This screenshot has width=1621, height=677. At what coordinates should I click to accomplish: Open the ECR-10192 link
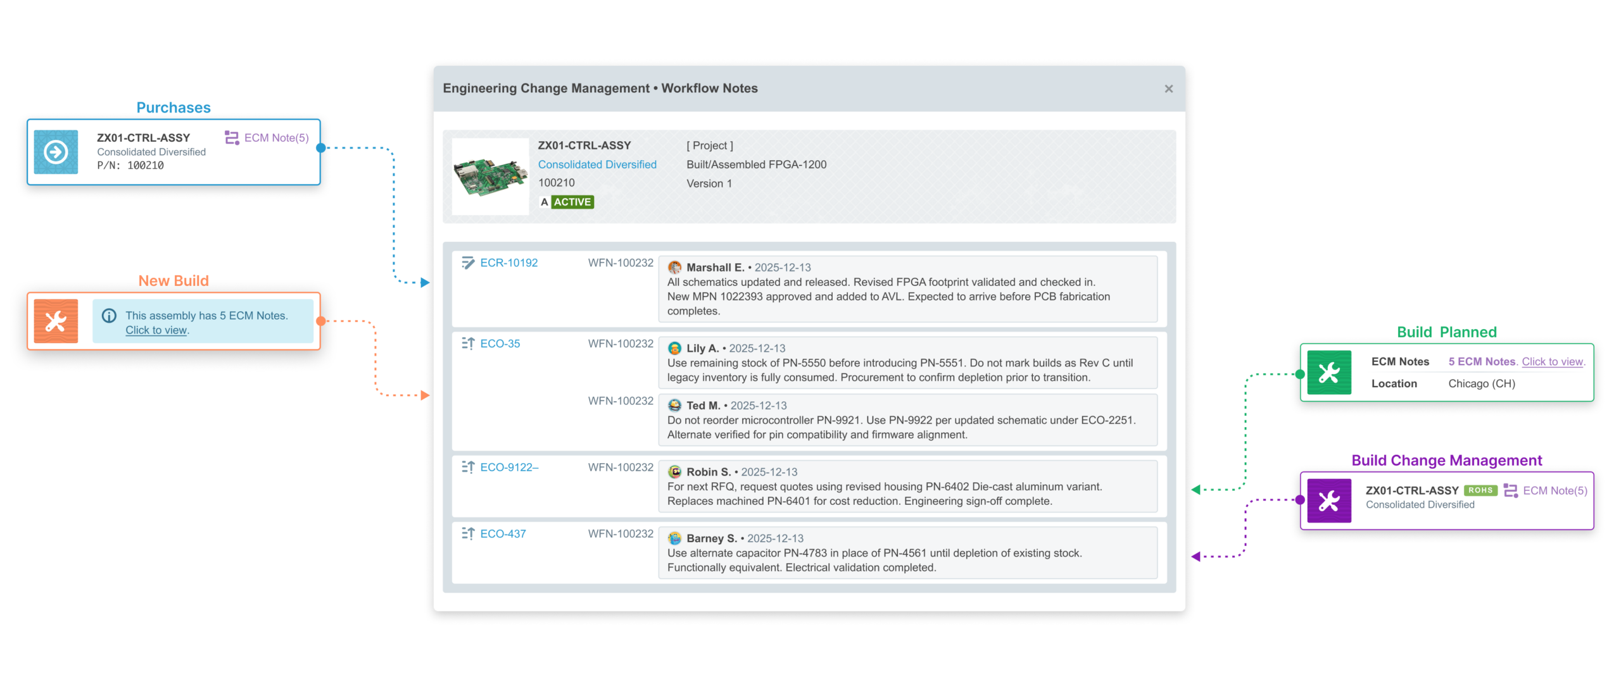pos(508,263)
